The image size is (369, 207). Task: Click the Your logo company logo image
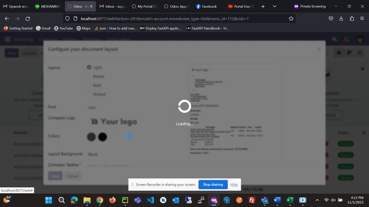pyautogui.click(x=114, y=121)
